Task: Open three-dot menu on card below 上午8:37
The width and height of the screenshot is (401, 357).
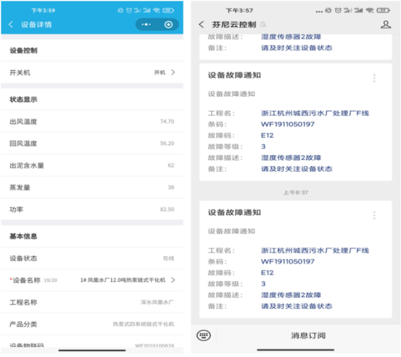Action: tap(374, 215)
